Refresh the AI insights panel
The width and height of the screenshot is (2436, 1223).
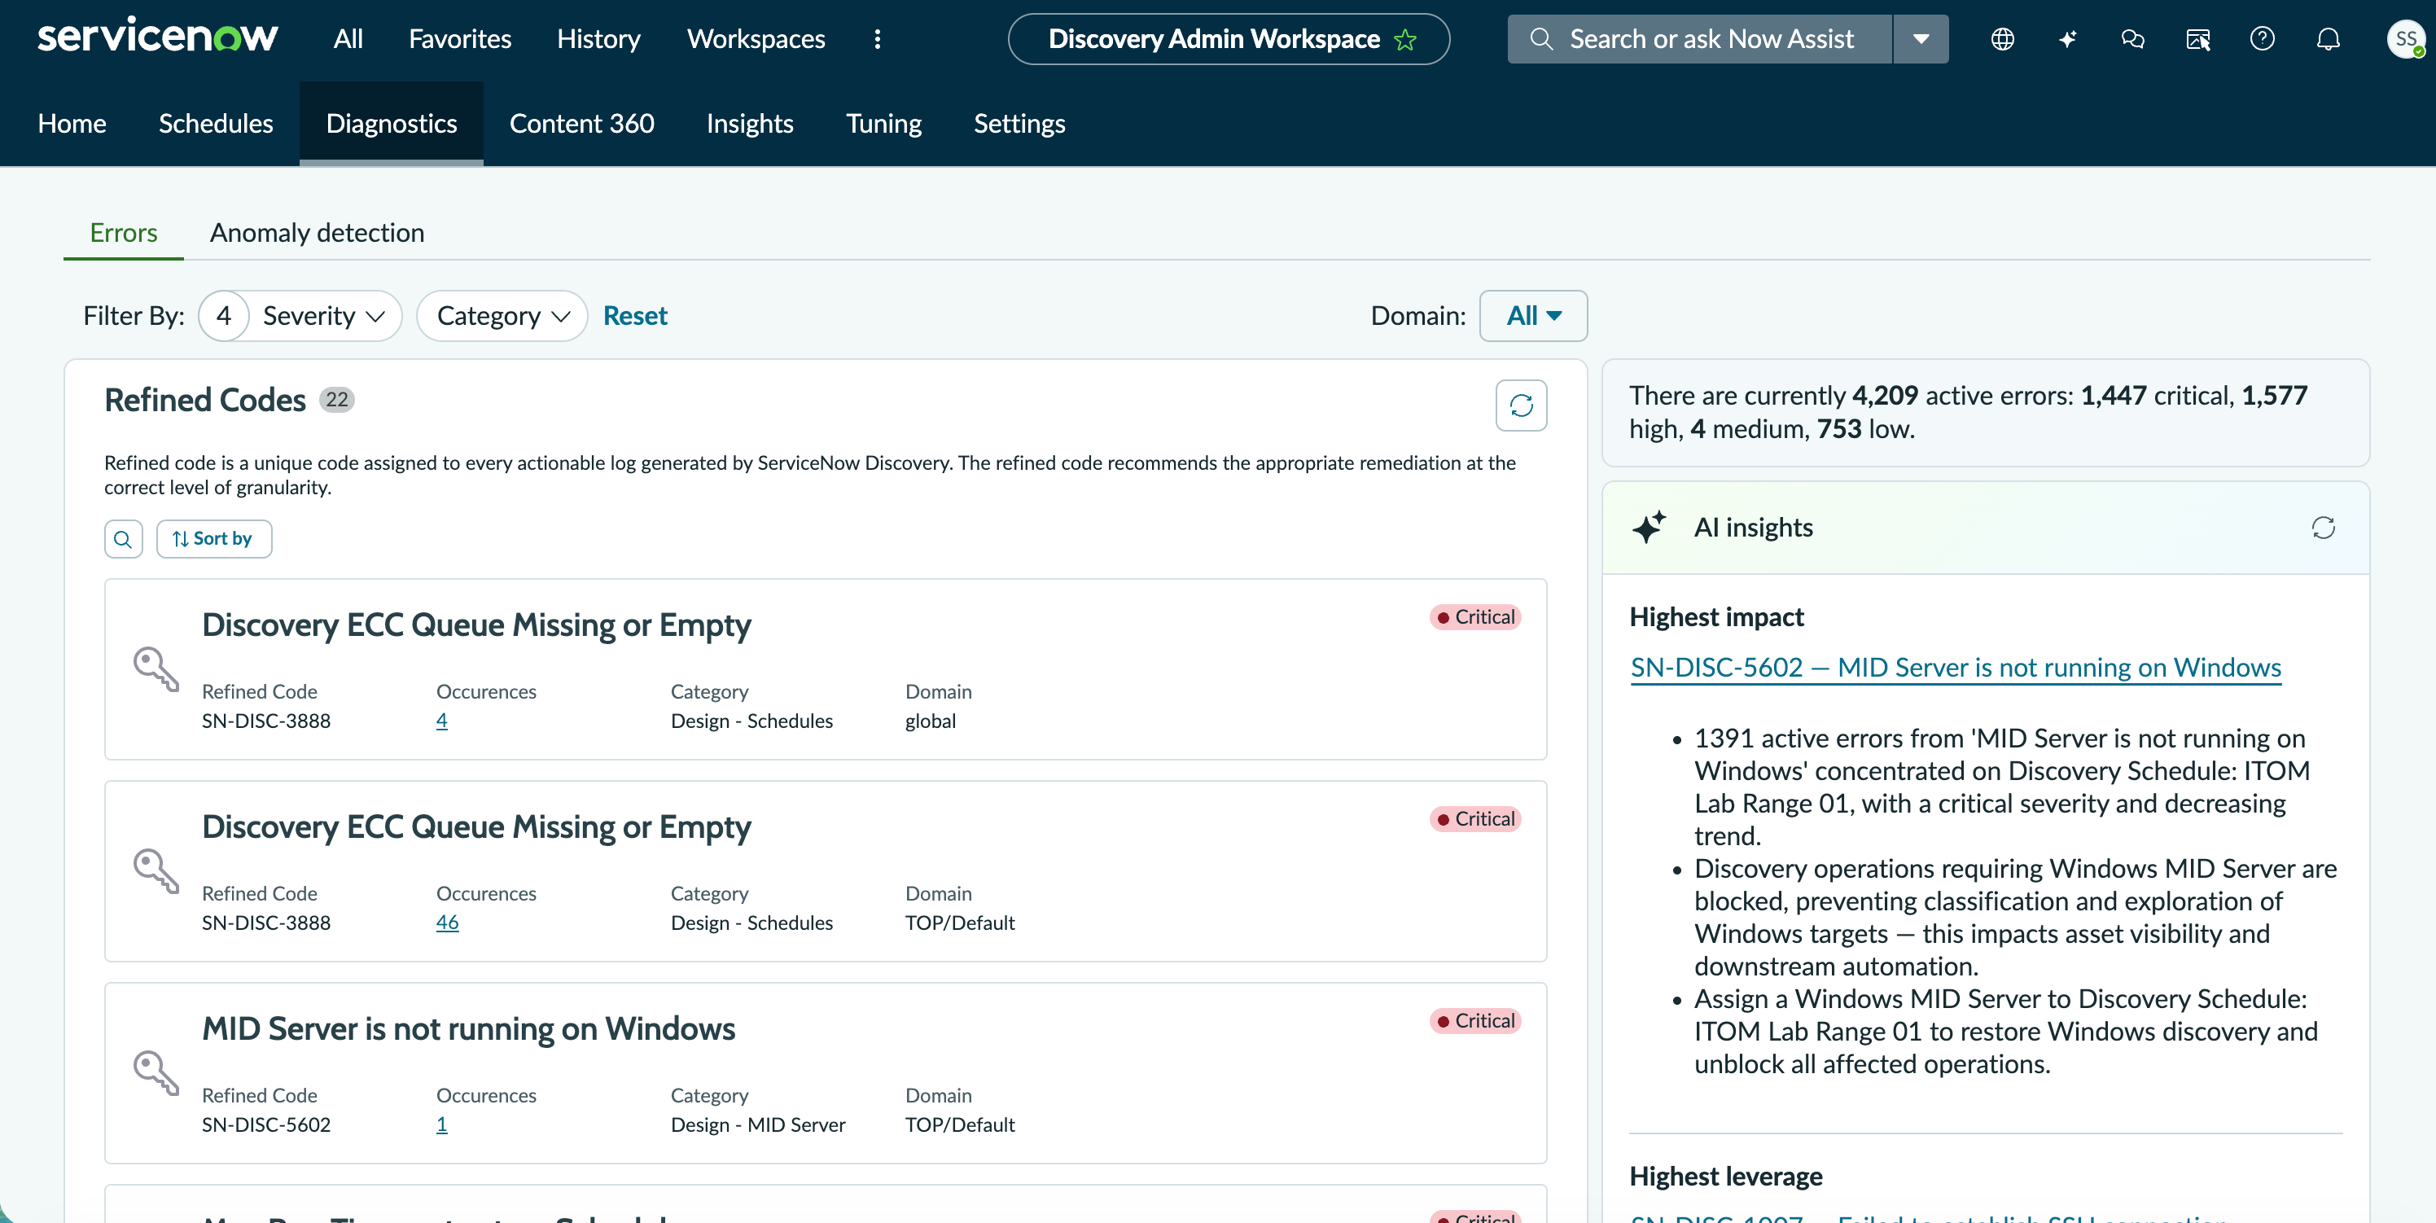pos(2324,527)
